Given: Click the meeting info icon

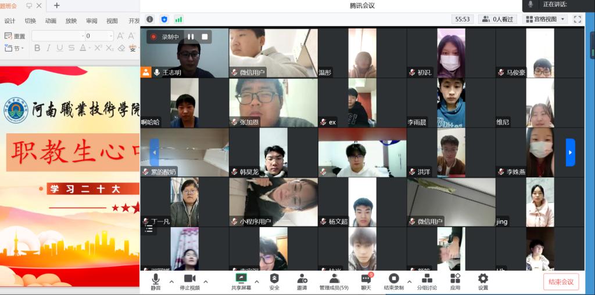Looking at the screenshot, I should click(150, 19).
